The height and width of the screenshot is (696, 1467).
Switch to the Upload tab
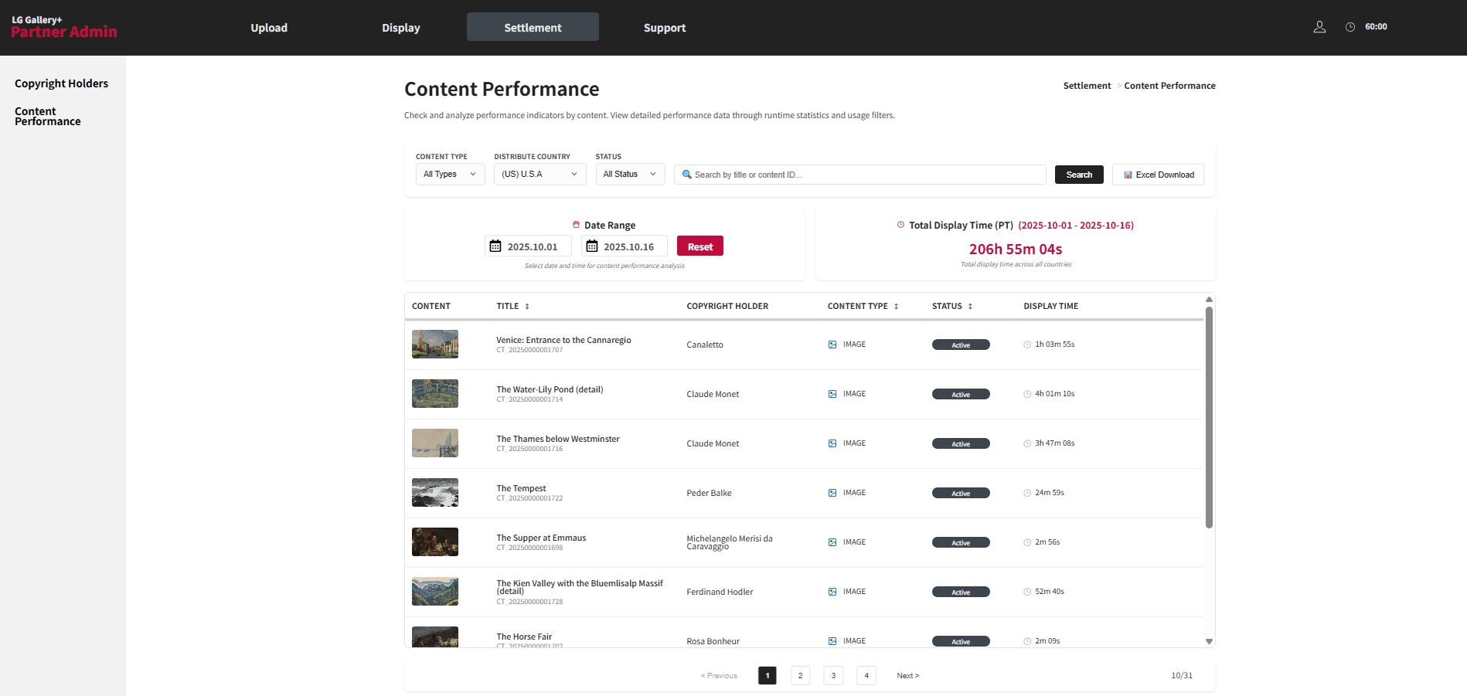coord(269,28)
